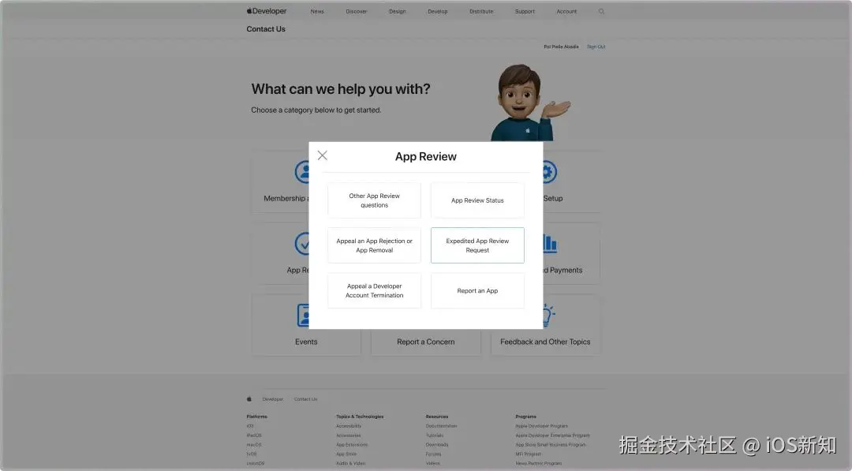Open the Report a Concern card

point(426,342)
